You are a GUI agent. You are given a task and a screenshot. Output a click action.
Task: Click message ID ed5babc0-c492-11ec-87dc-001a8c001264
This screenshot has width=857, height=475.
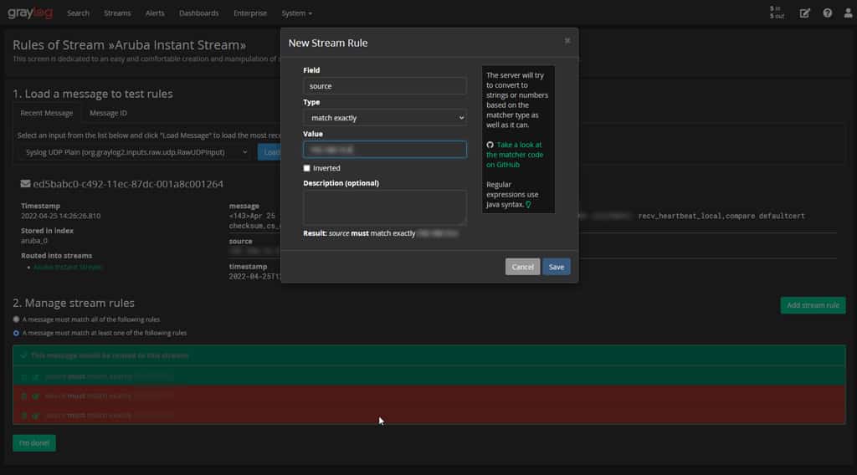click(x=128, y=184)
